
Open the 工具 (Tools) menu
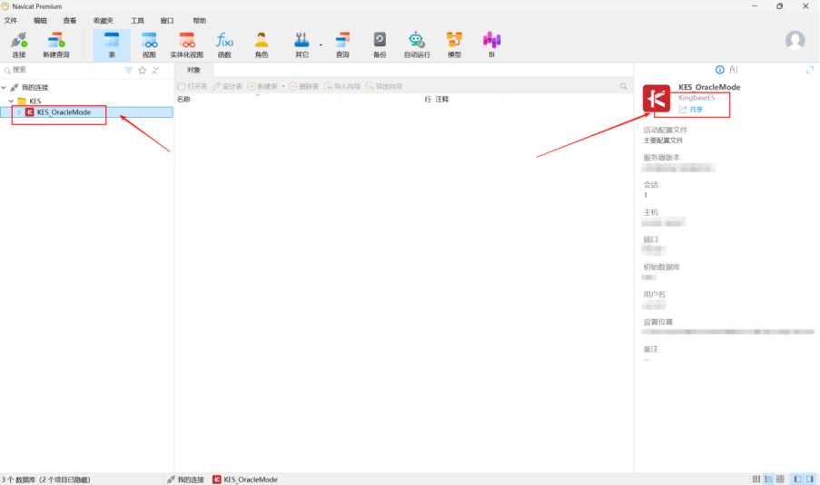[x=137, y=20]
